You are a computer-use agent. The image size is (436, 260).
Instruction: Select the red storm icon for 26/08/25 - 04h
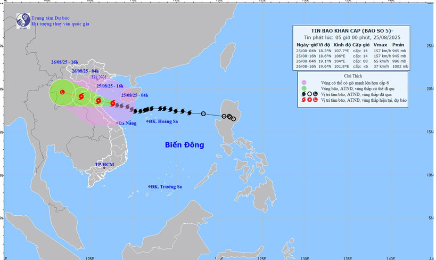tap(81, 96)
